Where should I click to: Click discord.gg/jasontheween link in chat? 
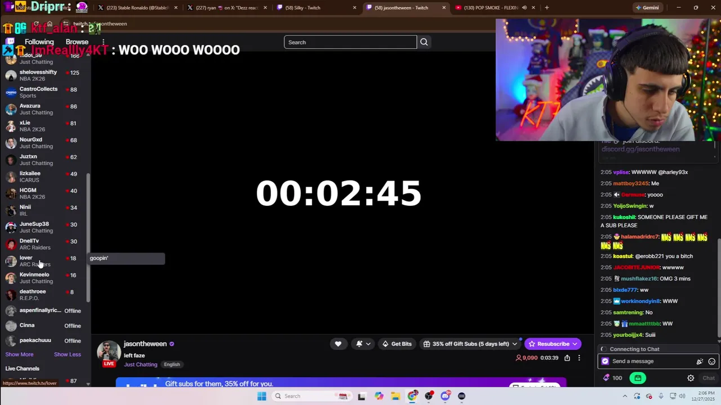[x=640, y=149]
